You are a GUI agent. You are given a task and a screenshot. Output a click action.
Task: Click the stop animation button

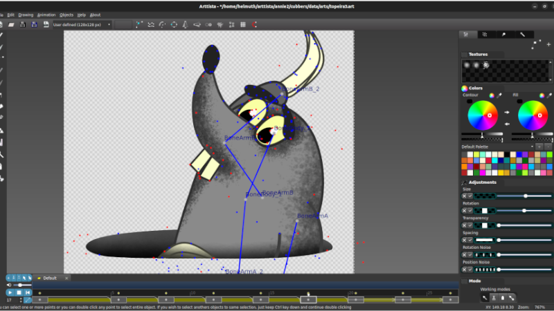coord(19,292)
